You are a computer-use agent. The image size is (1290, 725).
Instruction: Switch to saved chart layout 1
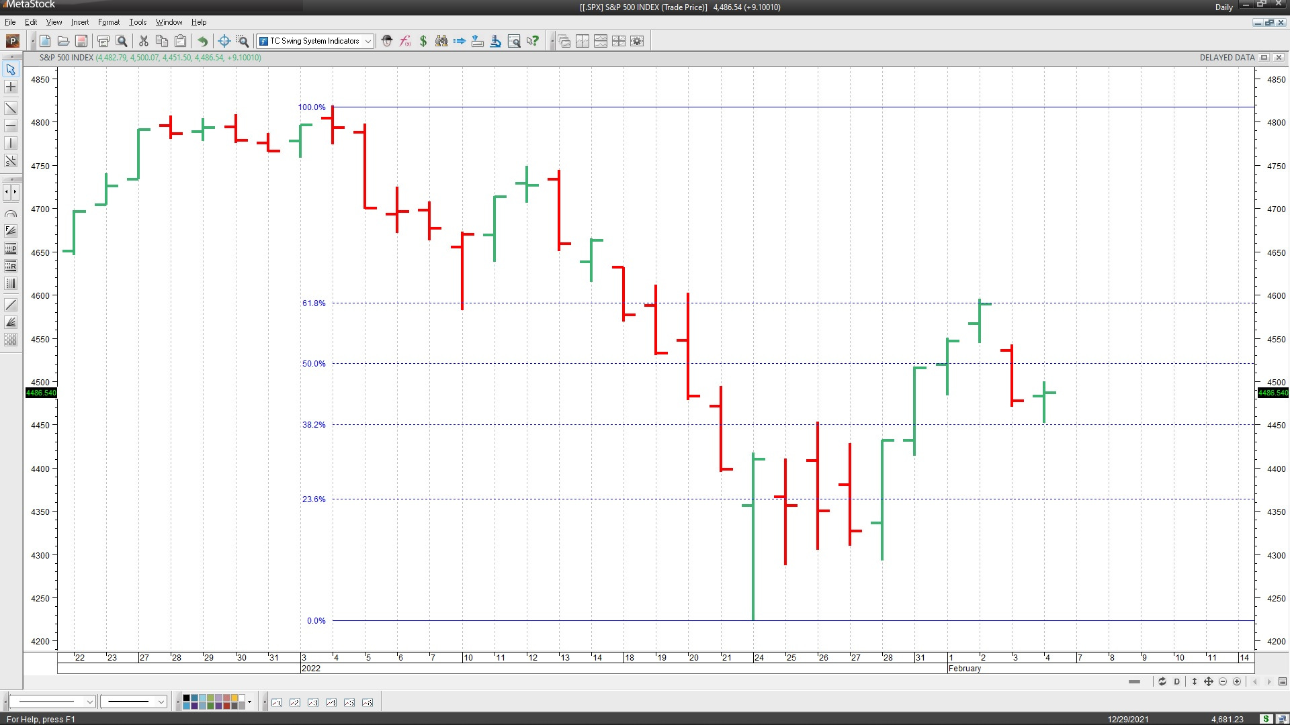coord(276,702)
